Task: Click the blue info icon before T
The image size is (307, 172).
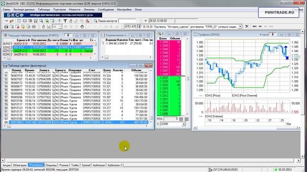Action: tap(59, 21)
